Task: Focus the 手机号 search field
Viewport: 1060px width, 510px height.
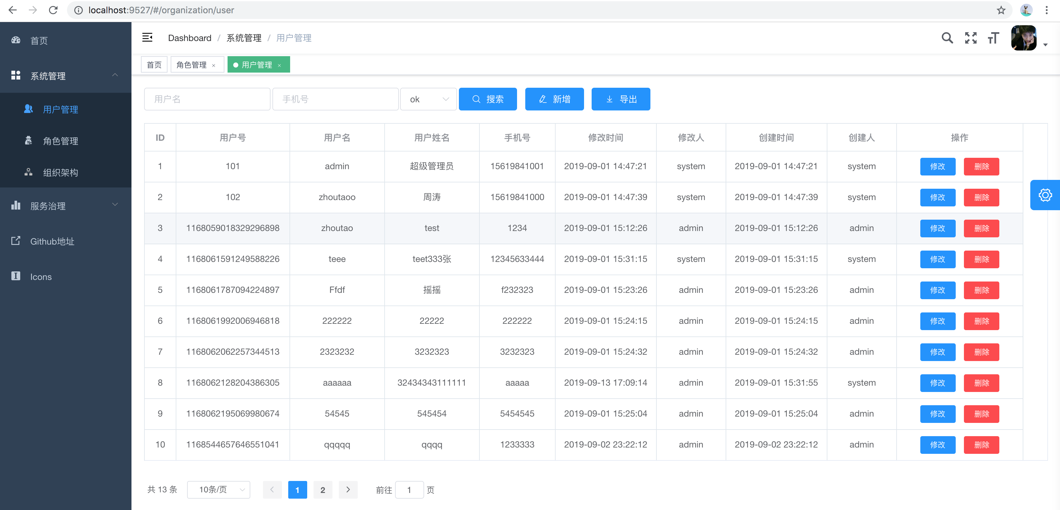Action: [x=335, y=99]
